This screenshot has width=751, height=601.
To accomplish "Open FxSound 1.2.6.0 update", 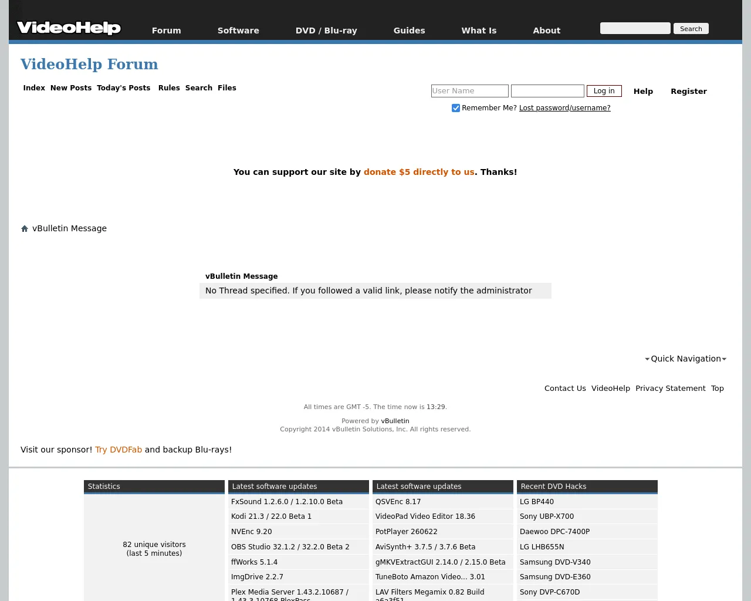I will tap(287, 502).
